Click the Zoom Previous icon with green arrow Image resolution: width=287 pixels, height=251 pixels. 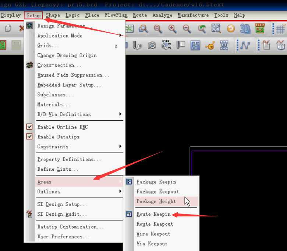point(202,29)
